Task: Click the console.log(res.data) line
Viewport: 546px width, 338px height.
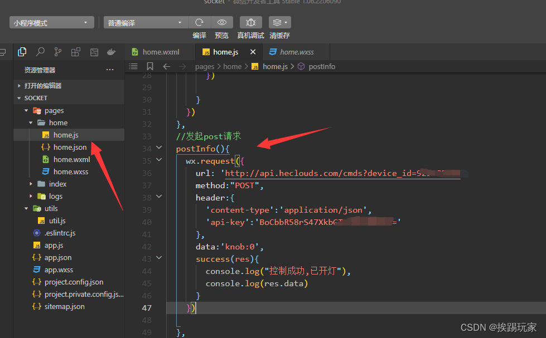Action: click(x=257, y=283)
